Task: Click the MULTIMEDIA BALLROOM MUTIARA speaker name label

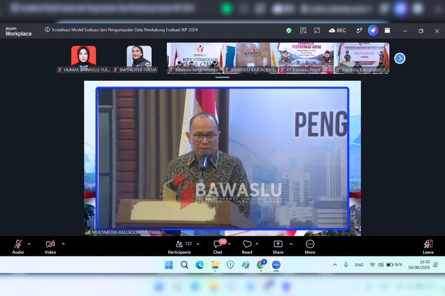Action: click(x=126, y=232)
